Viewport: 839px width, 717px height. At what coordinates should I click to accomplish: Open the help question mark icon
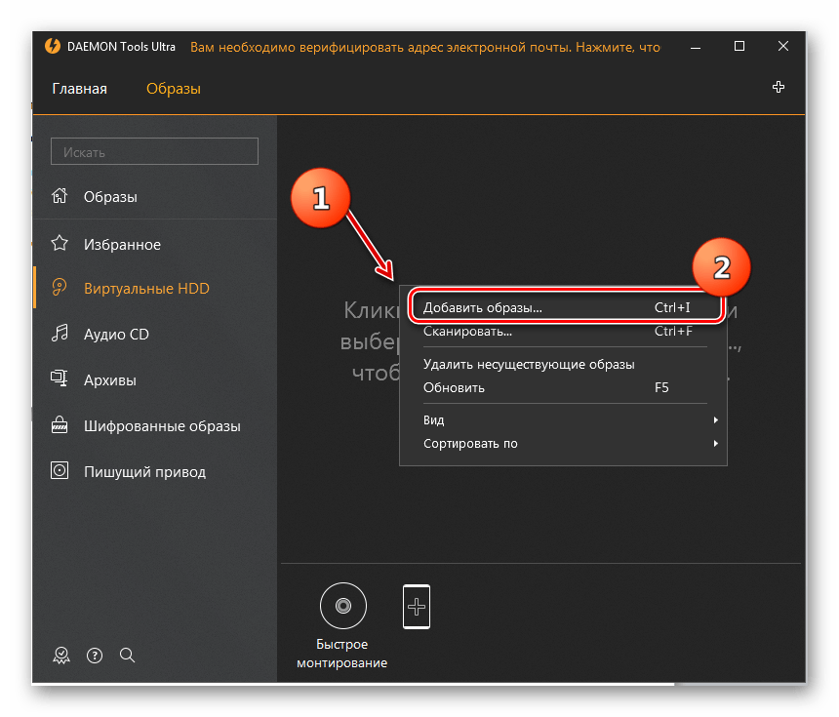click(95, 655)
